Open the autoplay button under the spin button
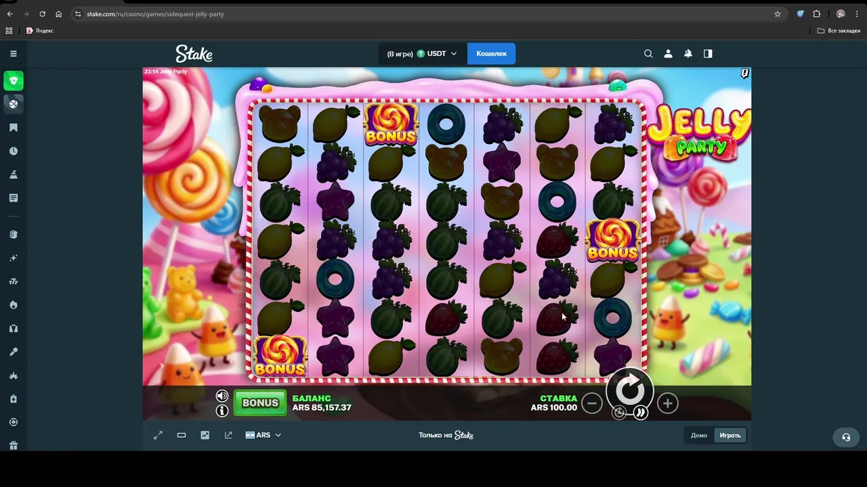Screen dimensions: 867x487 pyautogui.click(x=619, y=413)
